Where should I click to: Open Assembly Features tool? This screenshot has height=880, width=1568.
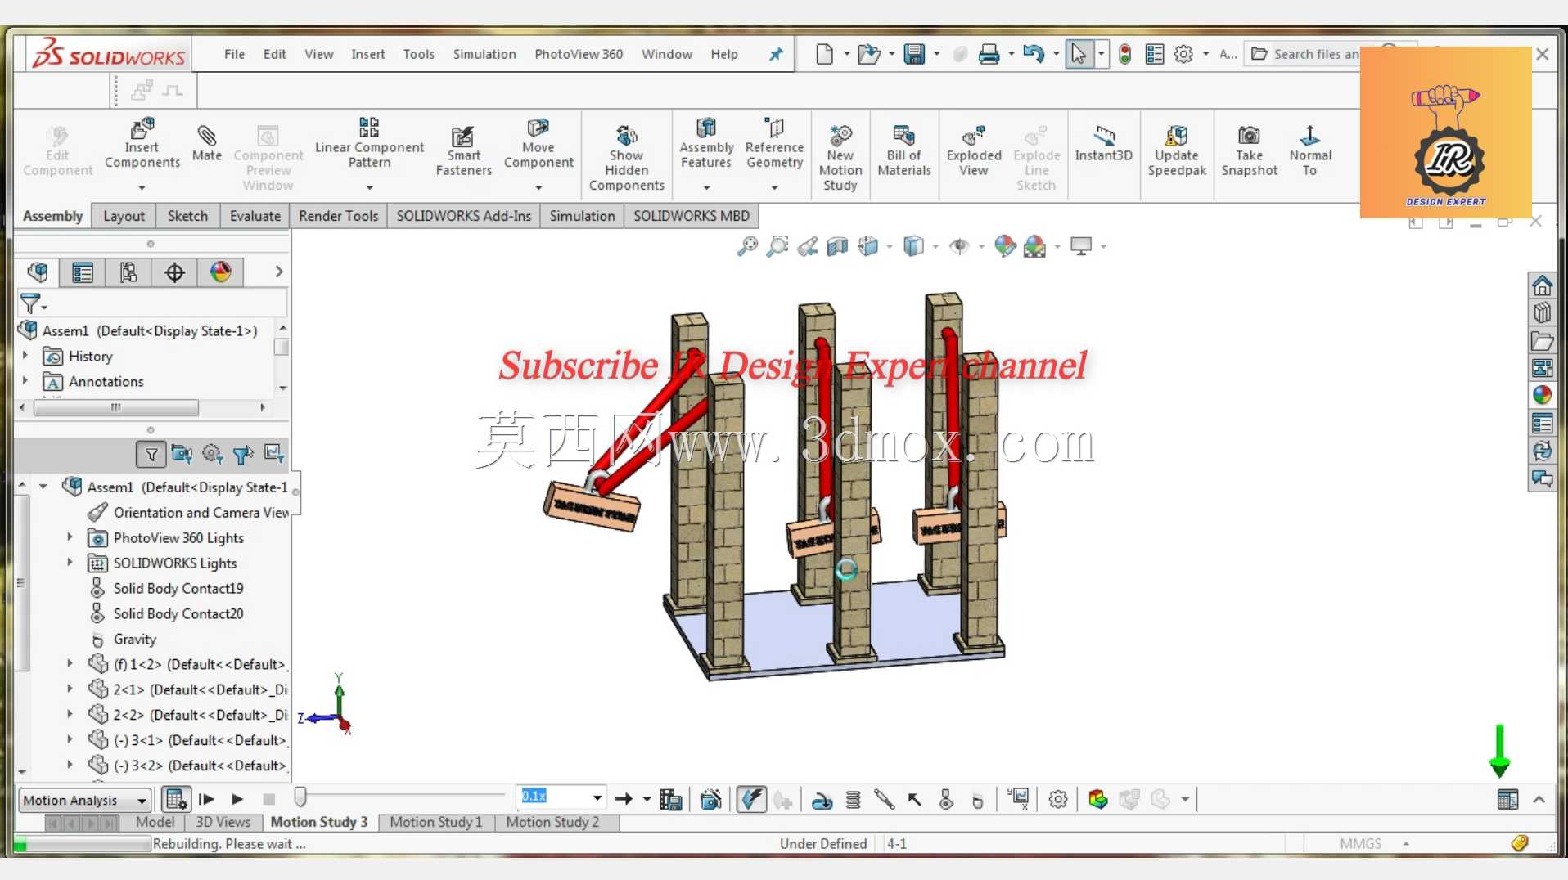click(x=706, y=144)
